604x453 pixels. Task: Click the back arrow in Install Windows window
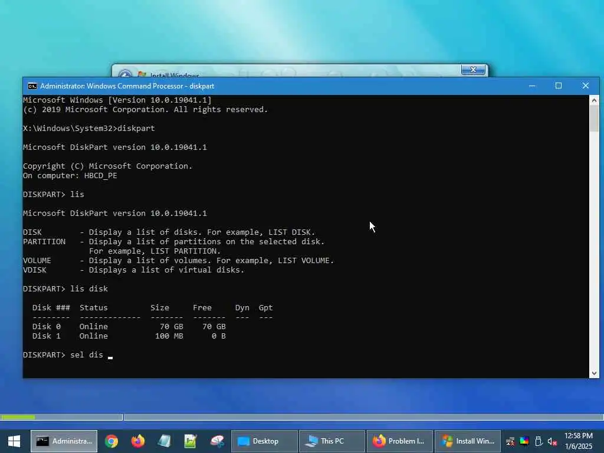pyautogui.click(x=125, y=74)
